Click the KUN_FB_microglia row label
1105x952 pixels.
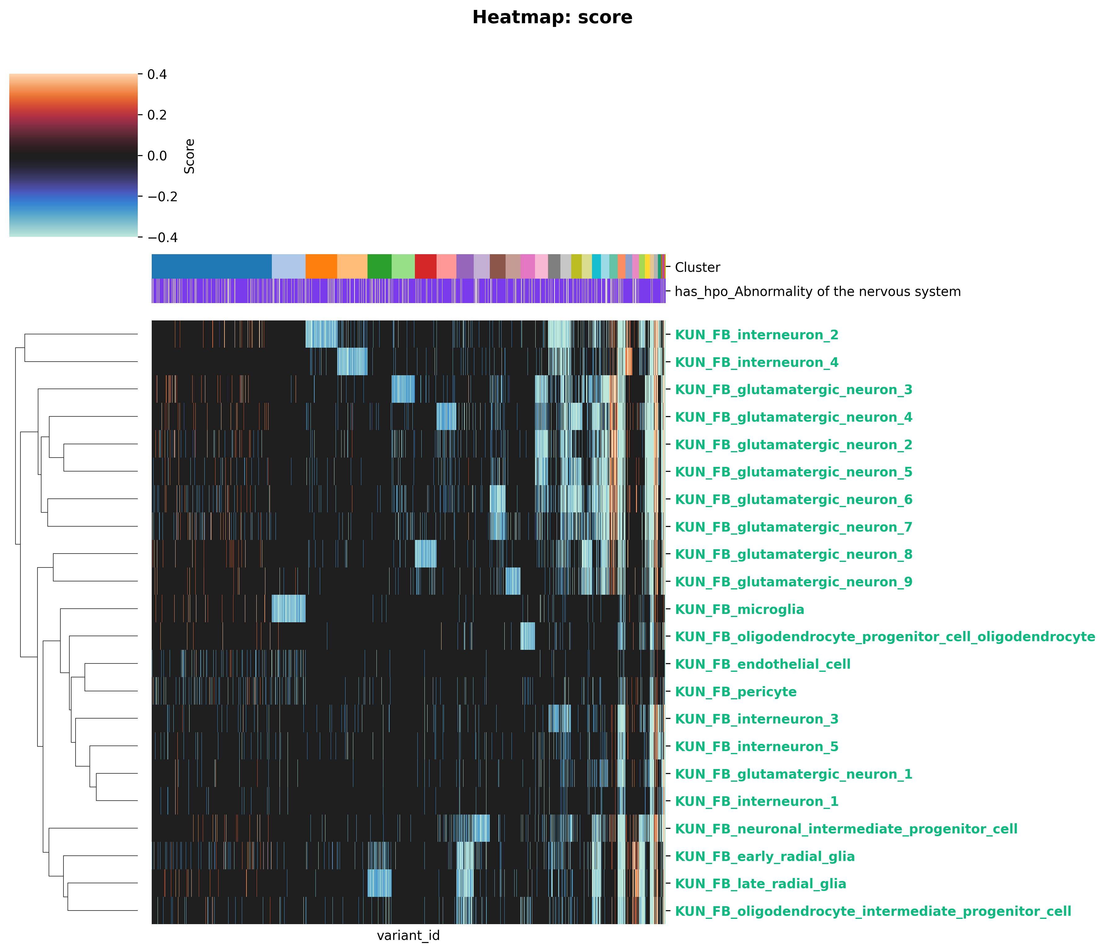[x=739, y=609]
